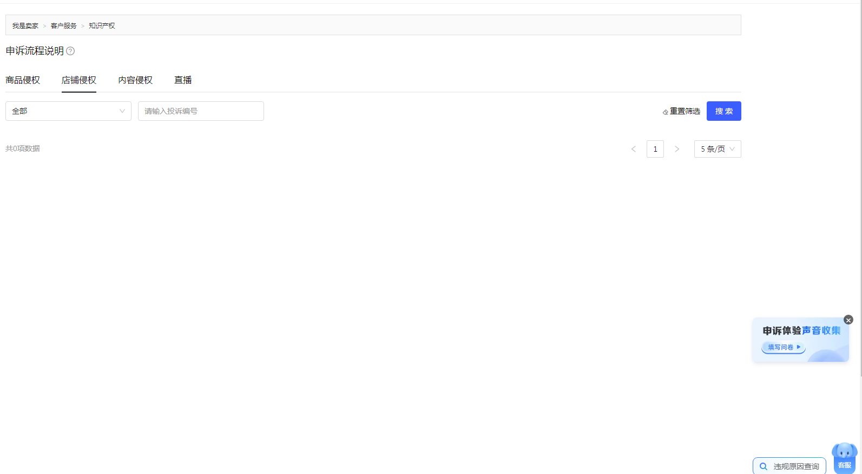Click the chevron arrow in 全部 selector
This screenshot has width=862, height=474.
[122, 111]
